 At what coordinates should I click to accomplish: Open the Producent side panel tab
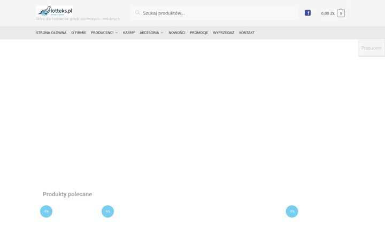[372, 48]
